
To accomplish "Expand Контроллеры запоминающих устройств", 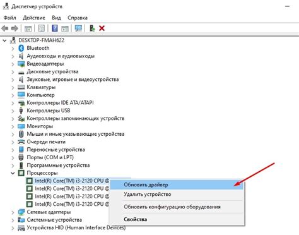I will click(13, 119).
